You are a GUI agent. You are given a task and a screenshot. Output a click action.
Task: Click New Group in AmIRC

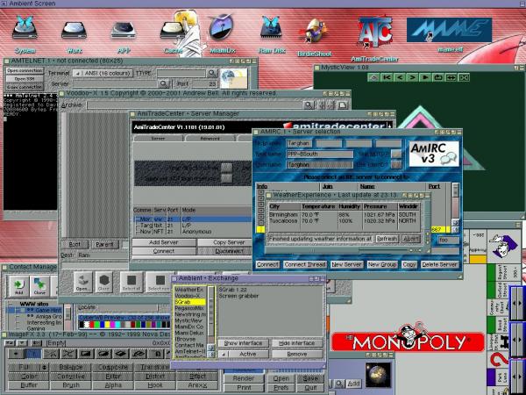382,265
